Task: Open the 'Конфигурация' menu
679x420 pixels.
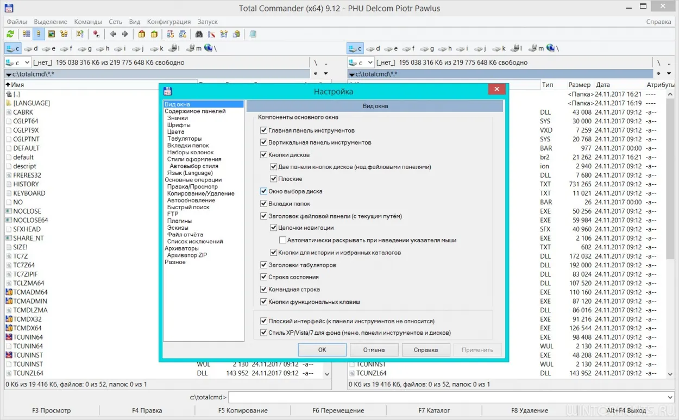Action: coord(168,22)
